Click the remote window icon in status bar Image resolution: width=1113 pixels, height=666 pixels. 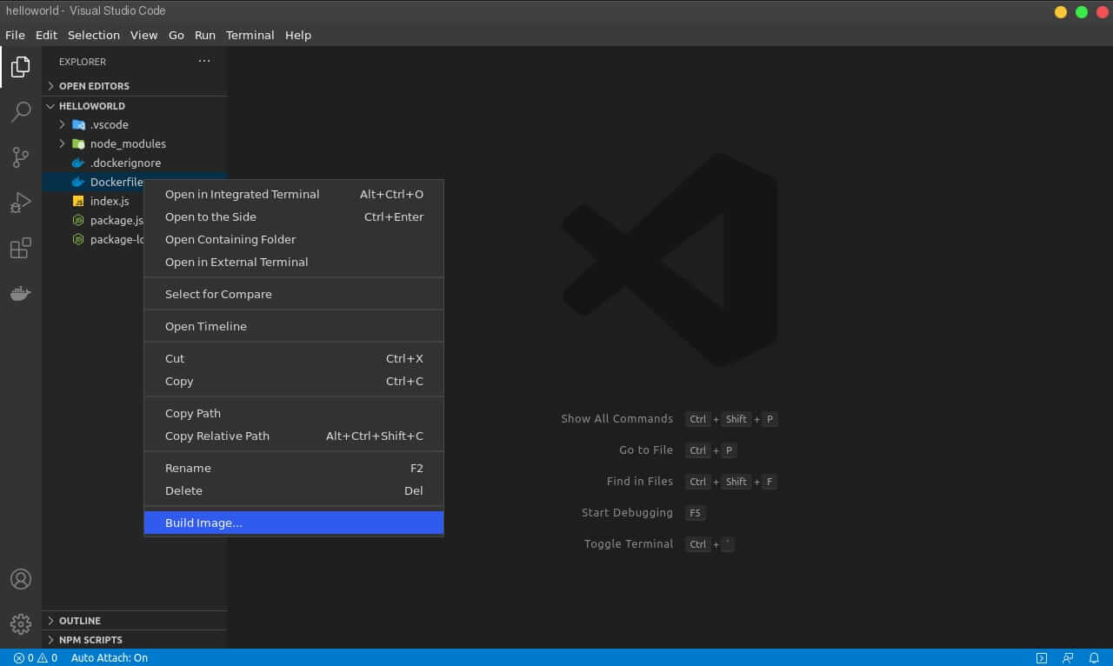1042,658
